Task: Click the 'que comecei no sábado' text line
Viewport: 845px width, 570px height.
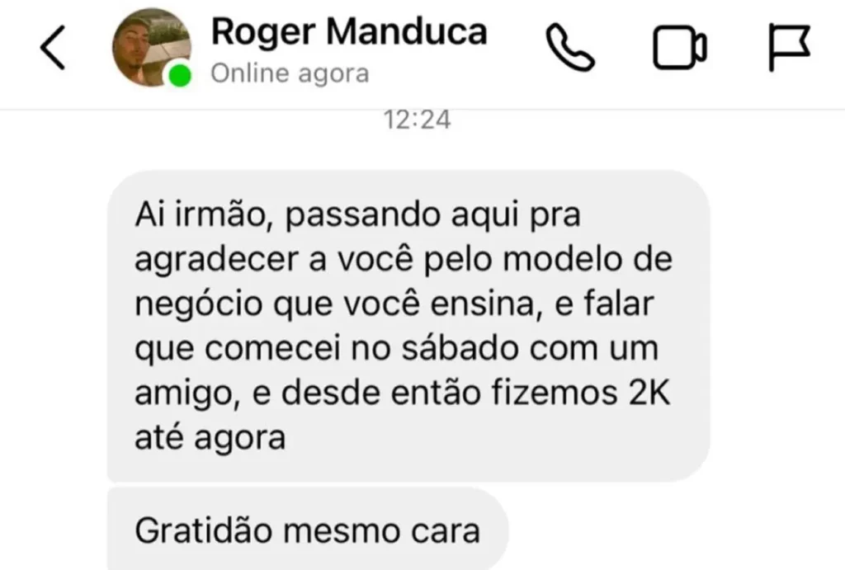Action: pos(328,349)
